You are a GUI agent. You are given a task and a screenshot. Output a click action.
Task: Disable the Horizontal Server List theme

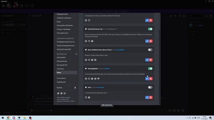tap(150, 29)
